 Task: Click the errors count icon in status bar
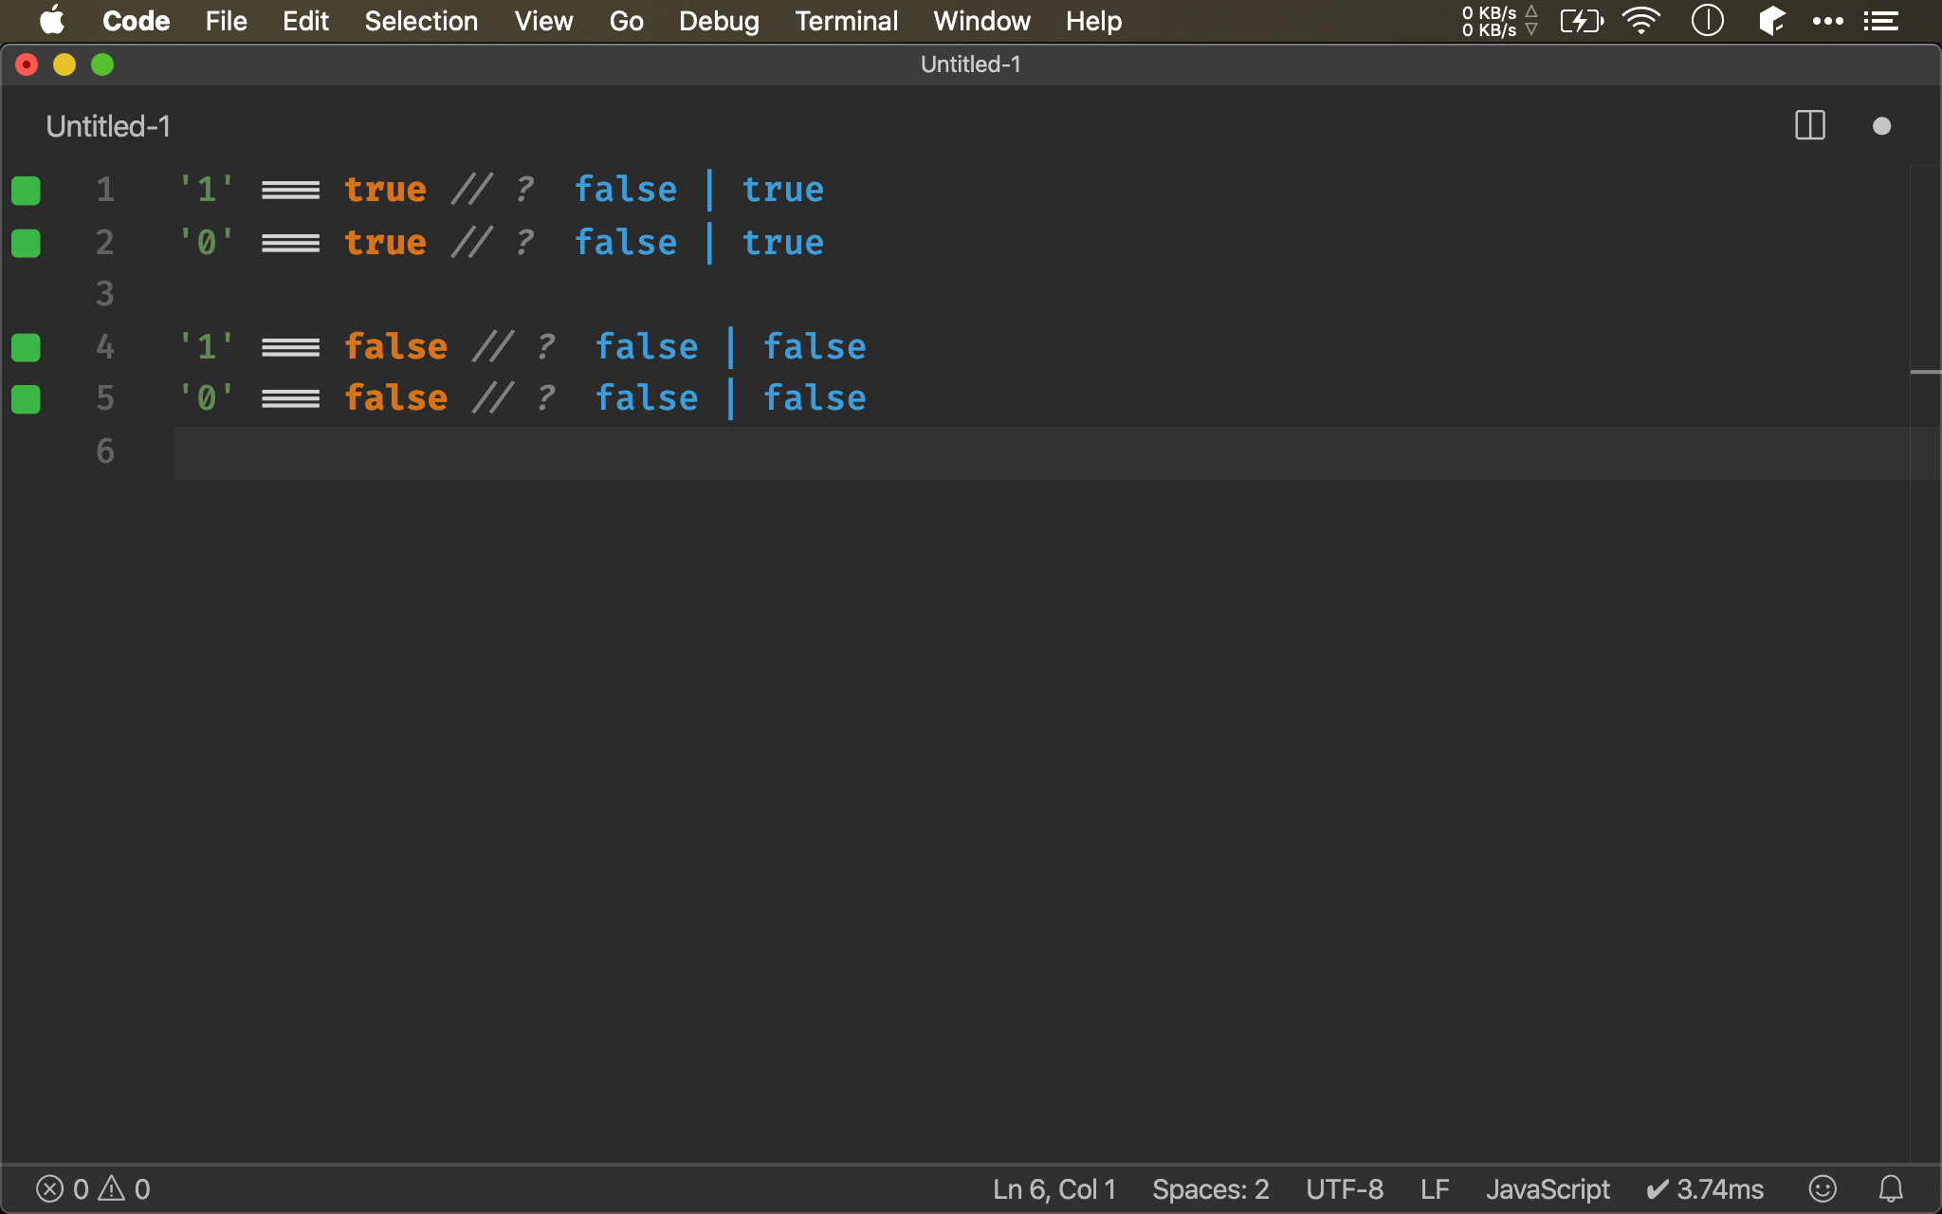[50, 1188]
